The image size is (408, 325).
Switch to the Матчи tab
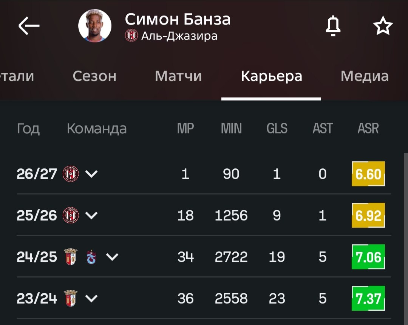click(x=178, y=76)
